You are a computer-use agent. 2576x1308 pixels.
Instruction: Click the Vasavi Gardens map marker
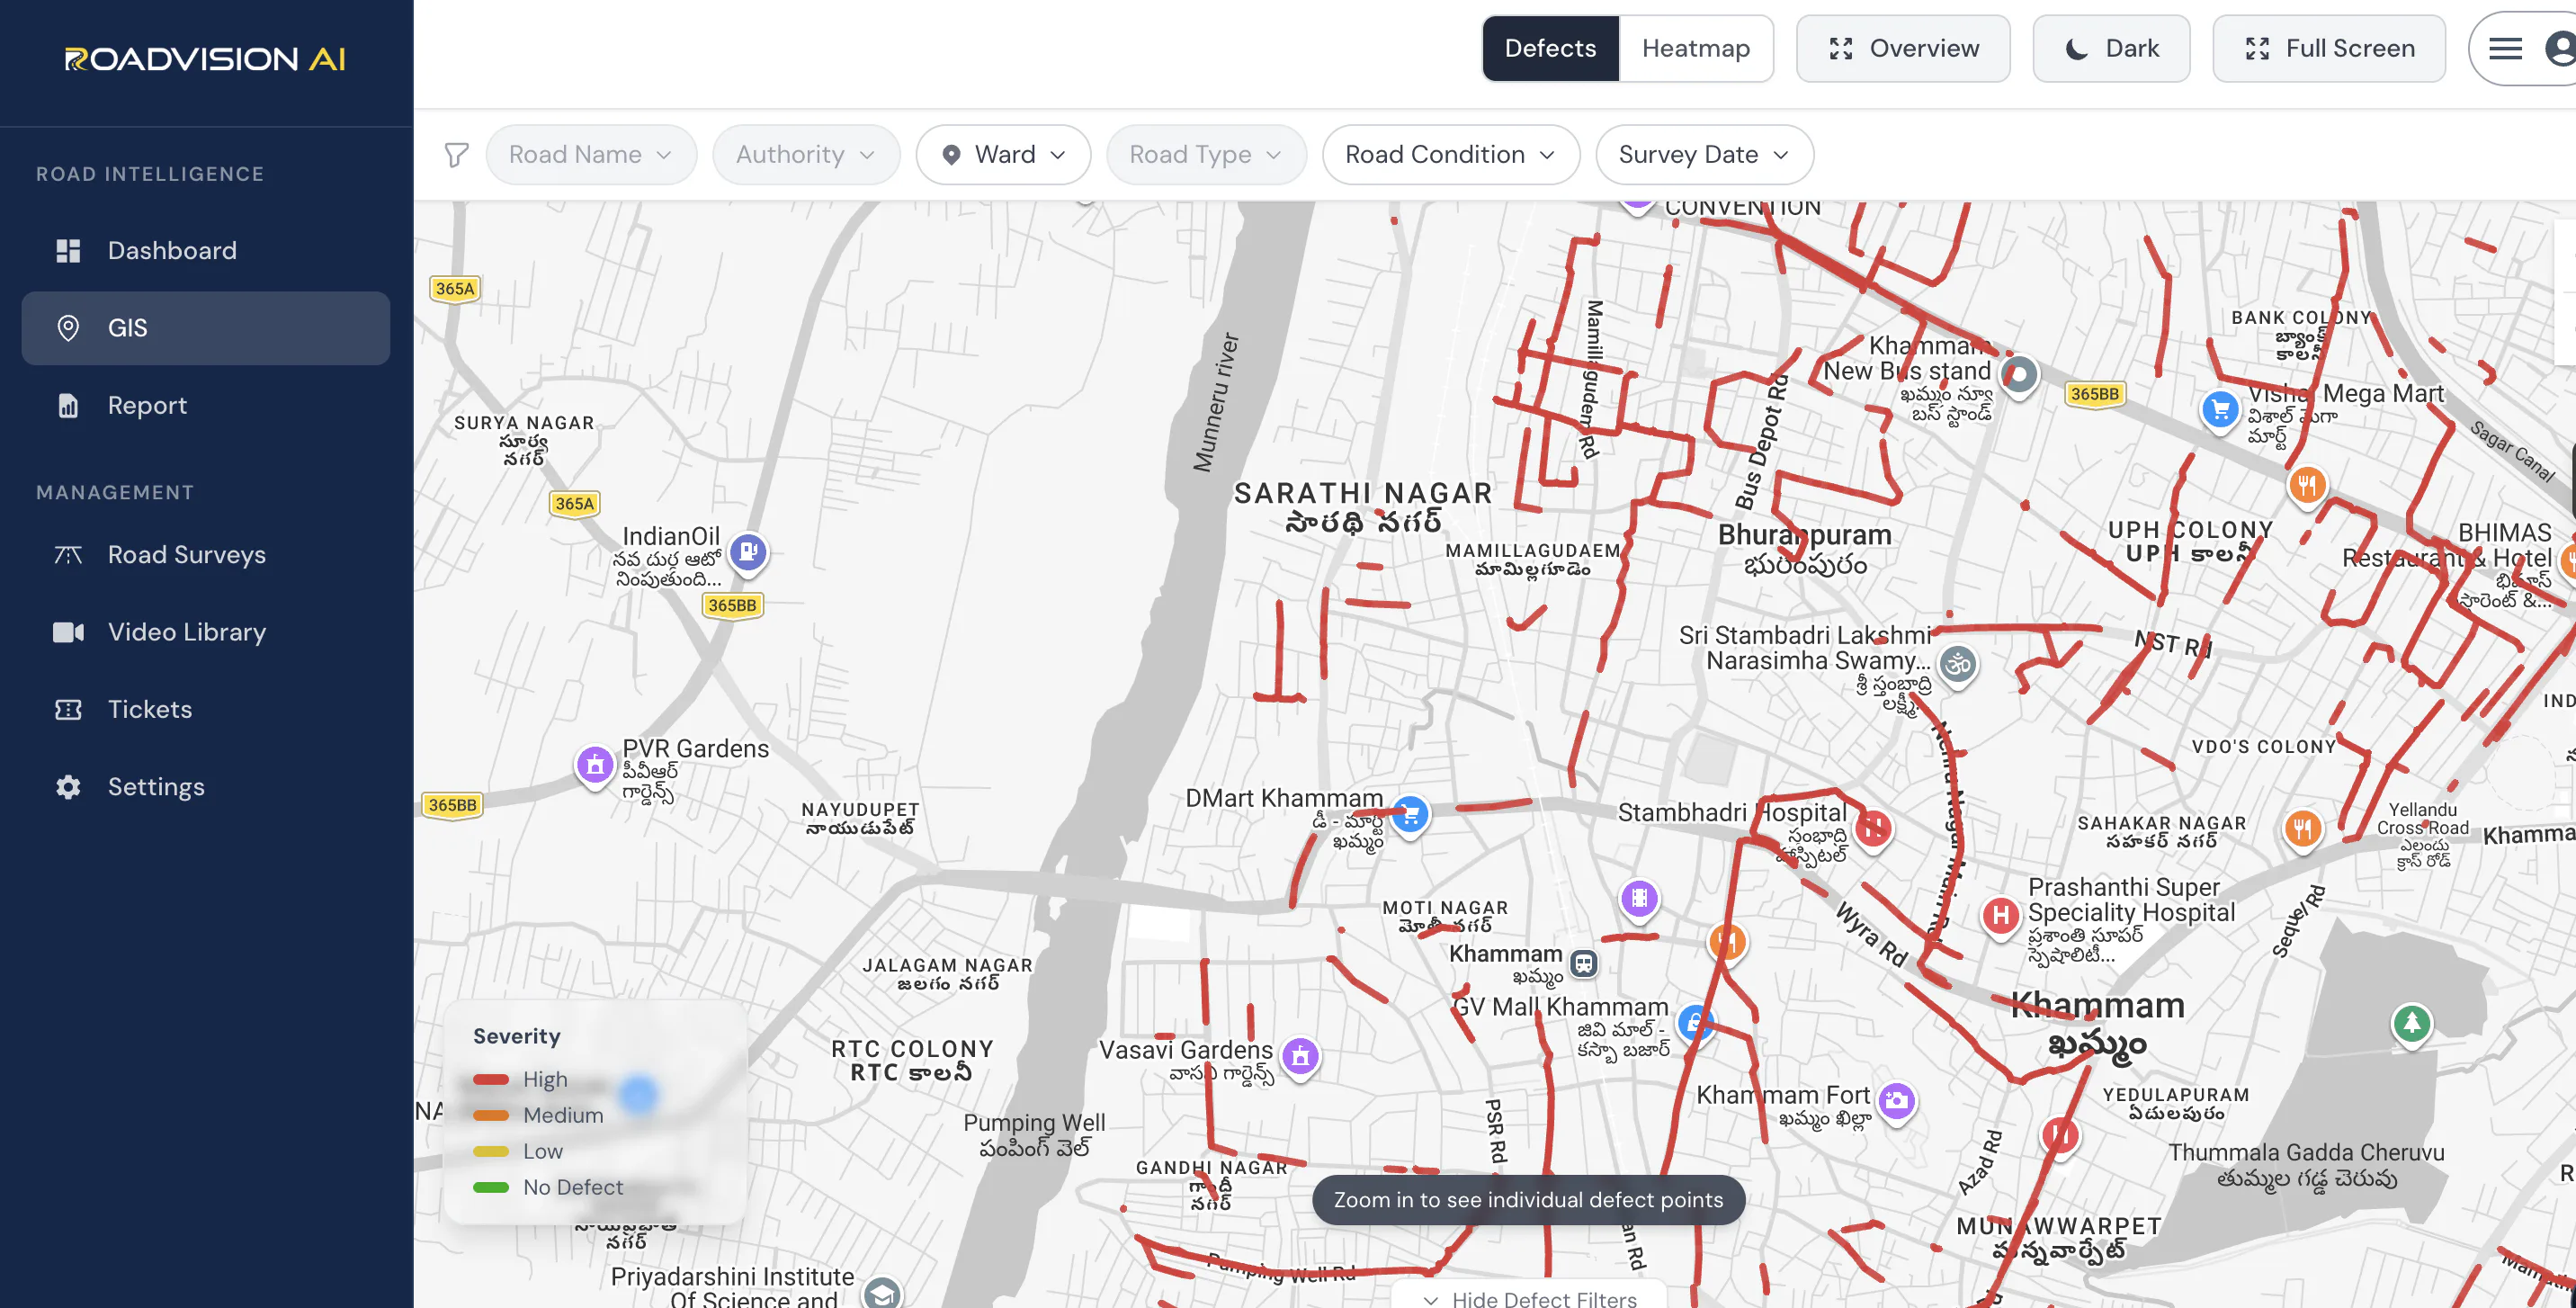[1300, 1057]
